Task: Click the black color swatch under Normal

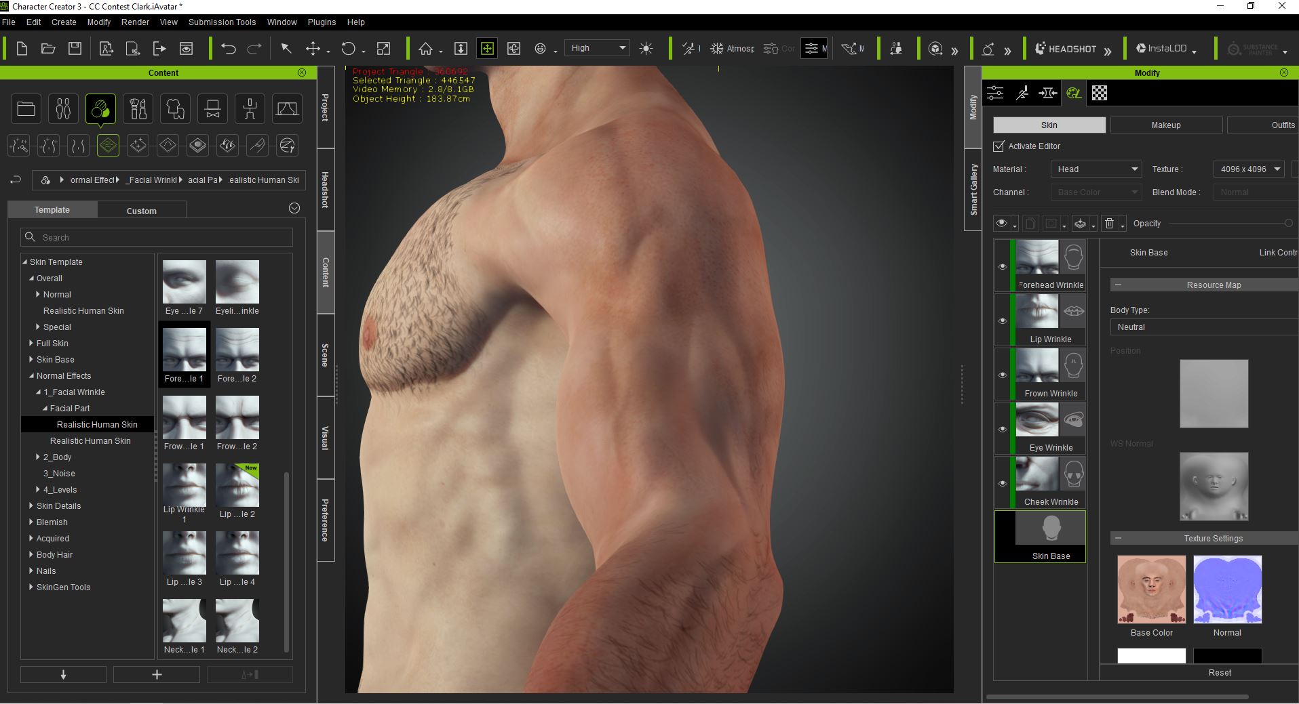Action: pyautogui.click(x=1227, y=655)
